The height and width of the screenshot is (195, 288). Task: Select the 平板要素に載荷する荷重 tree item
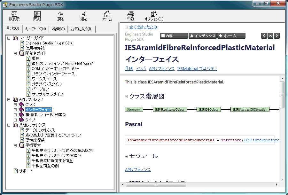coord(52,161)
